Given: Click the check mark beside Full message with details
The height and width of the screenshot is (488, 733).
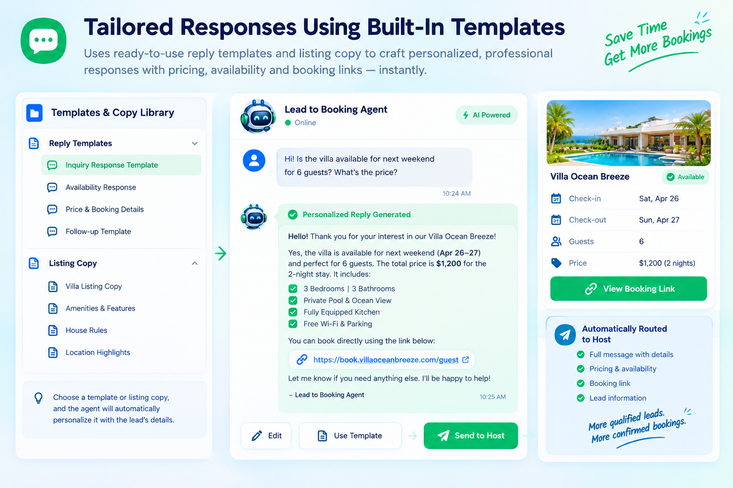Looking at the screenshot, I should tap(581, 355).
